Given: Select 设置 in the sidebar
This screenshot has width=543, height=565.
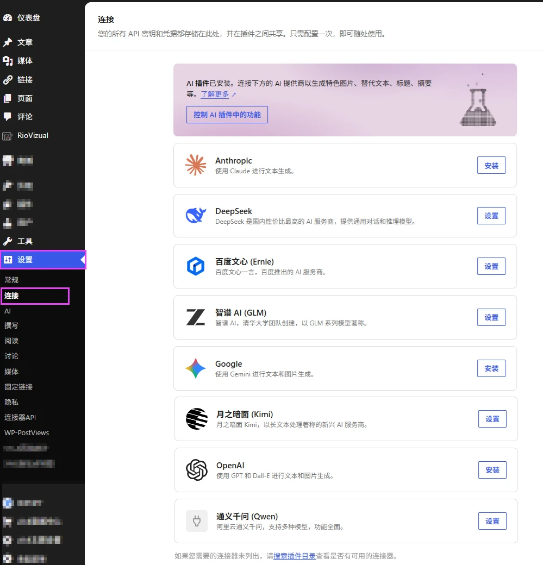Looking at the screenshot, I should (x=43, y=260).
